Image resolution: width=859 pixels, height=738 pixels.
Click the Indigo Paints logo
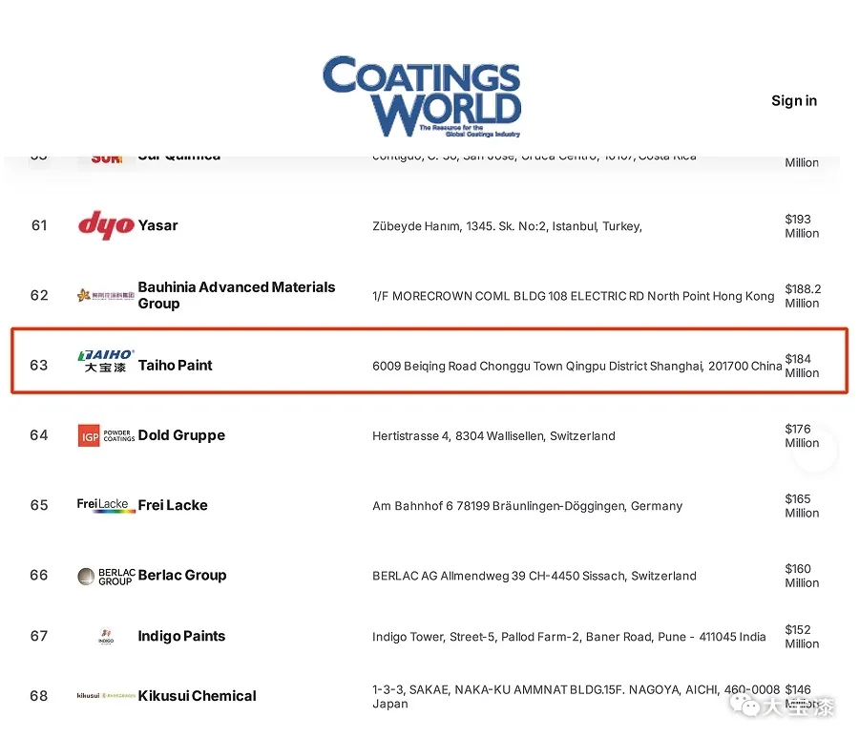[x=106, y=637]
